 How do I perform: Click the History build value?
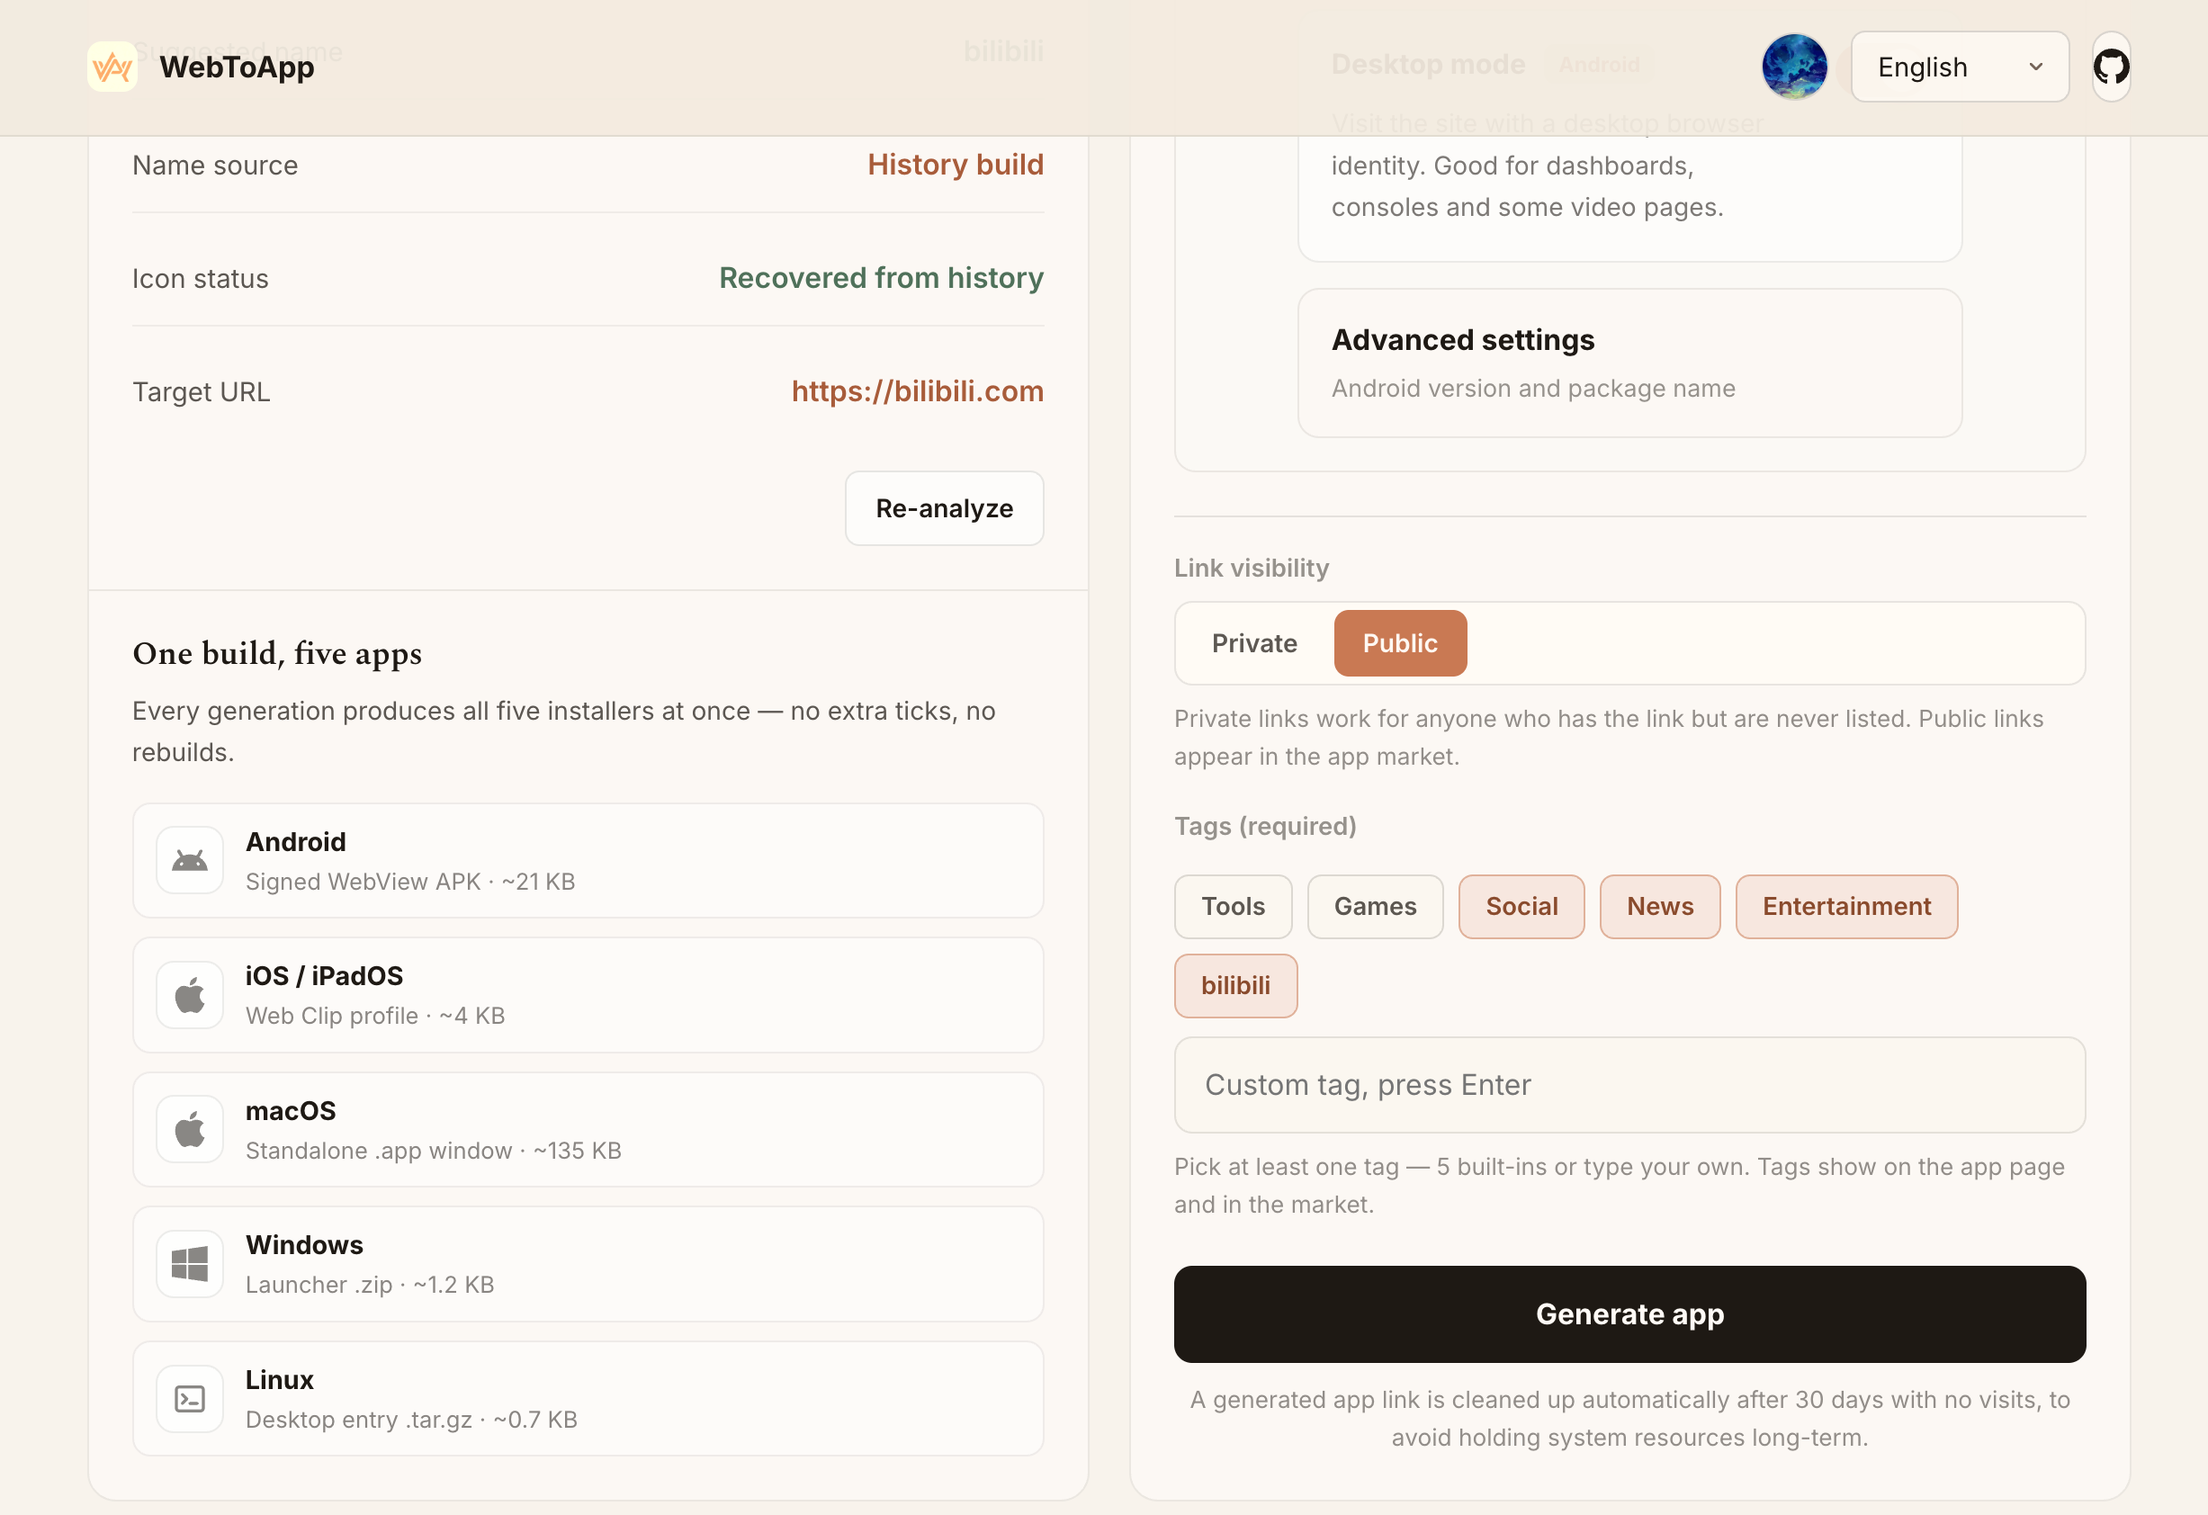(x=955, y=165)
